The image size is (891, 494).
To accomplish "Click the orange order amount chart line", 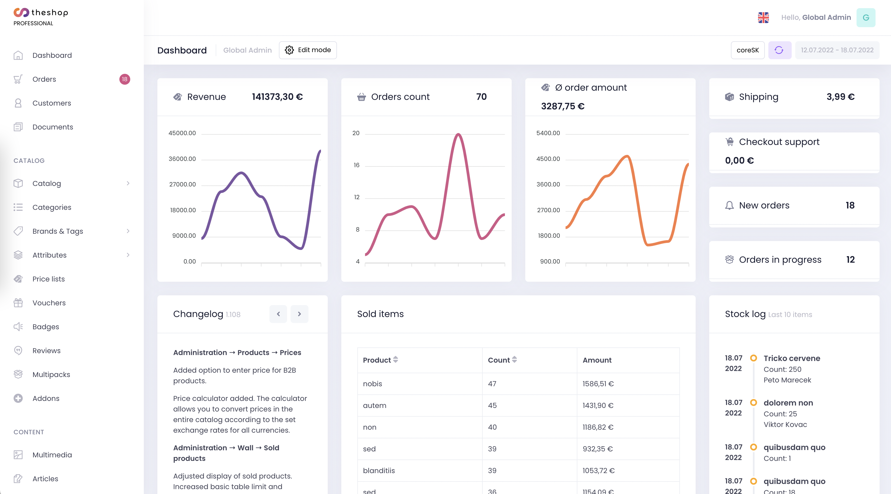I will (x=627, y=157).
